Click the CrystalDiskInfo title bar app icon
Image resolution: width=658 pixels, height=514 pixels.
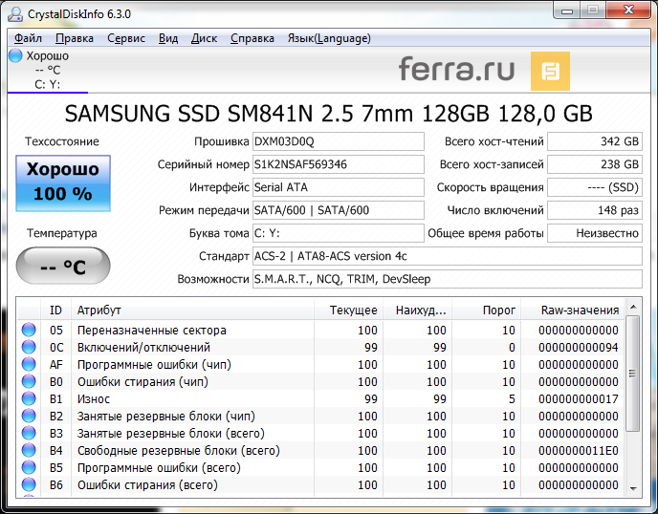tap(15, 13)
